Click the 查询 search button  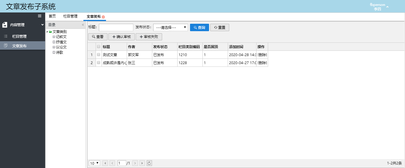click(200, 28)
